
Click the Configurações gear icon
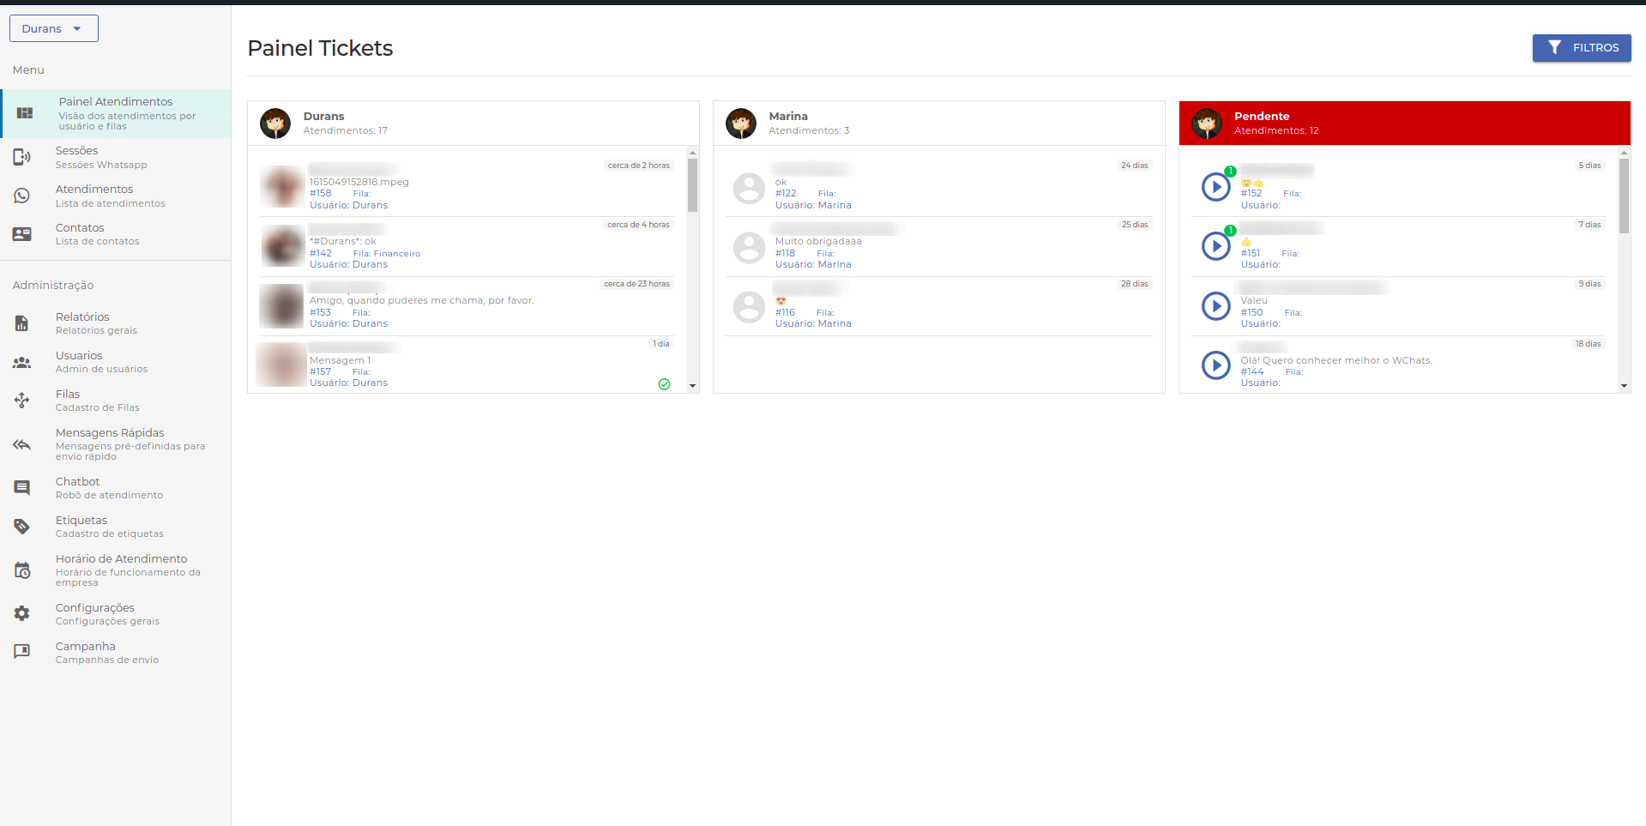(21, 613)
